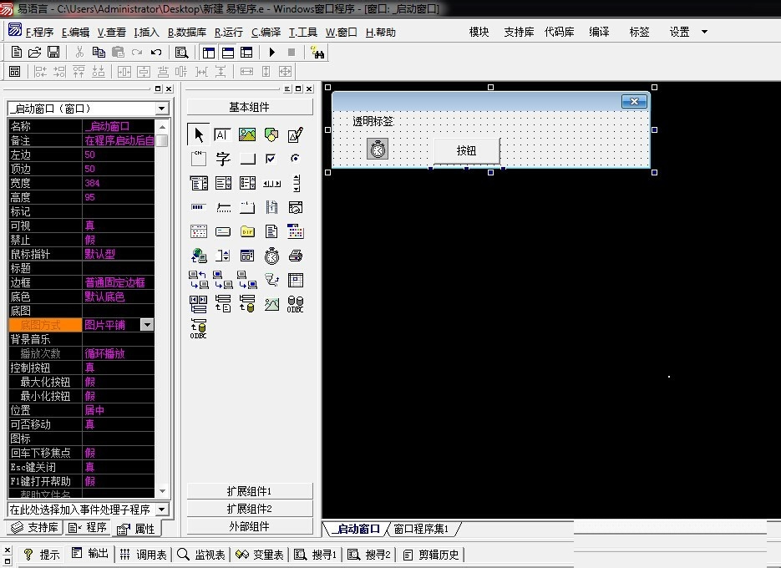The height and width of the screenshot is (568, 781).
Task: Click the binoculars search toolbar icon
Action: tap(317, 52)
